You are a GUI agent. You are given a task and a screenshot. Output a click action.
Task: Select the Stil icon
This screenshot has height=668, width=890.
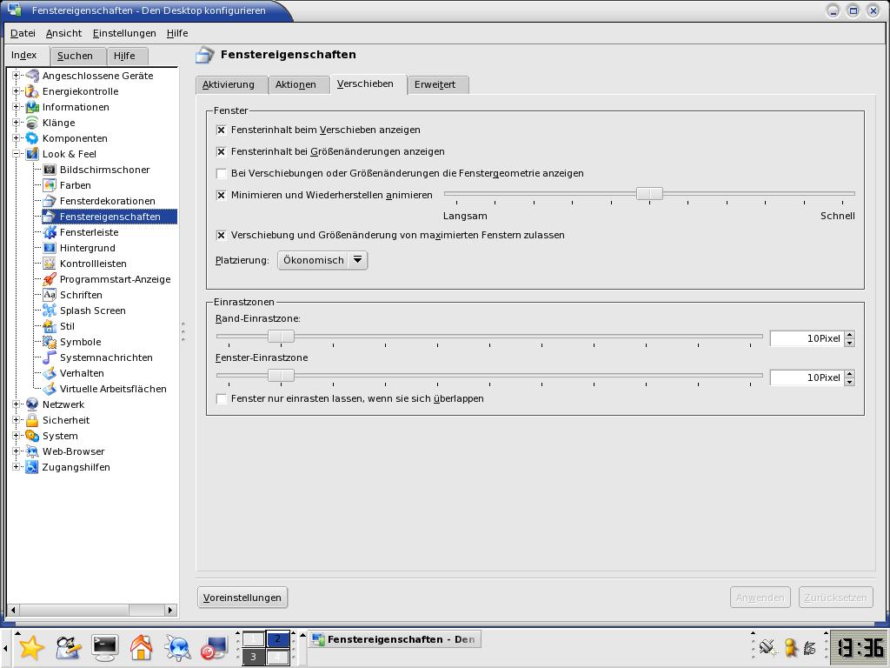[50, 326]
